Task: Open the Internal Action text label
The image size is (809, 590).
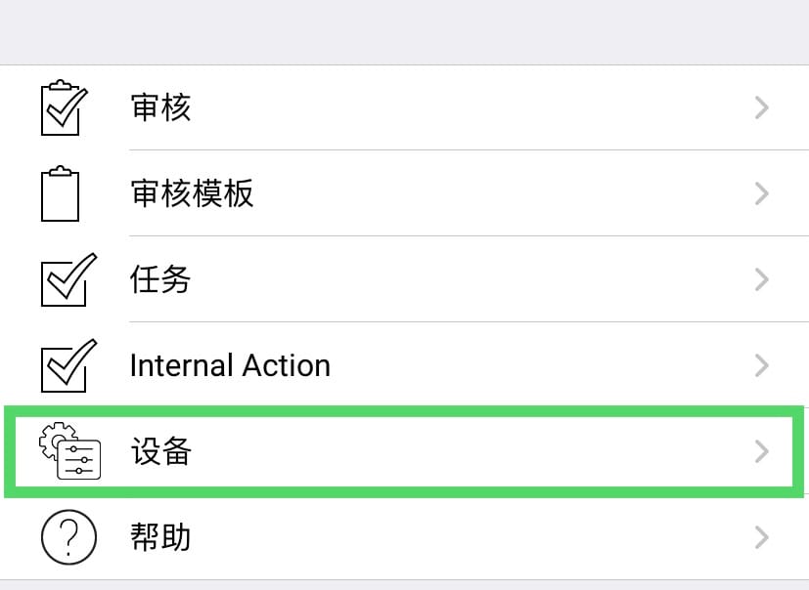Action: point(230,365)
